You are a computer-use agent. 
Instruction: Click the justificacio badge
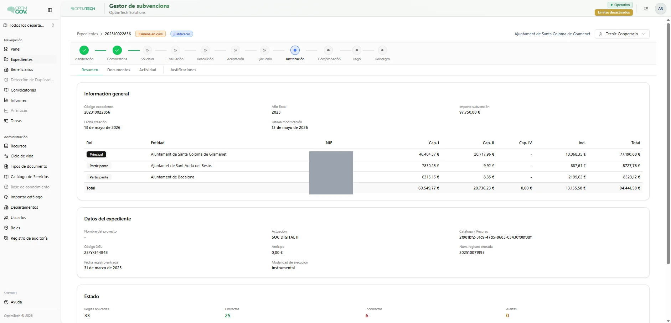(182, 34)
